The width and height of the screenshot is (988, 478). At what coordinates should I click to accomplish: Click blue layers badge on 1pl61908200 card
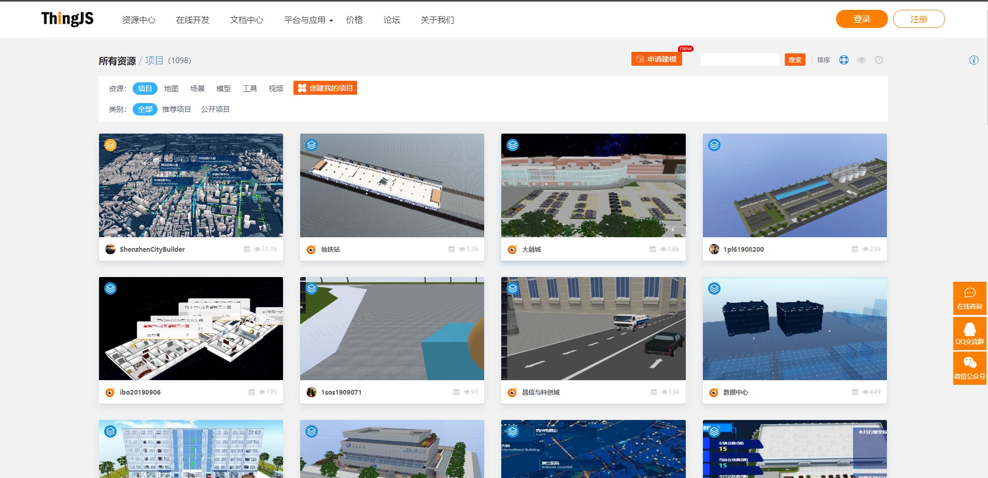tap(714, 145)
